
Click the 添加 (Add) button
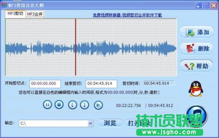point(197,32)
